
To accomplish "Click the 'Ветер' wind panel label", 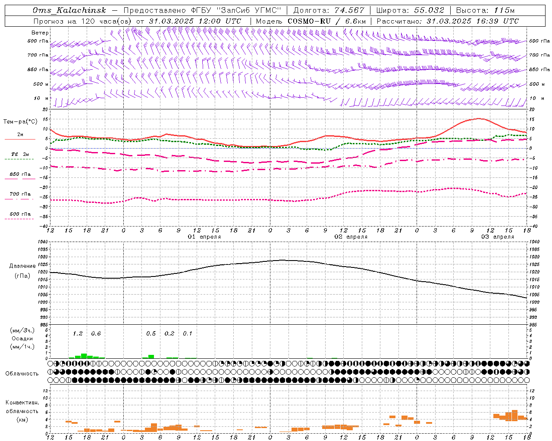I will click(x=40, y=33).
